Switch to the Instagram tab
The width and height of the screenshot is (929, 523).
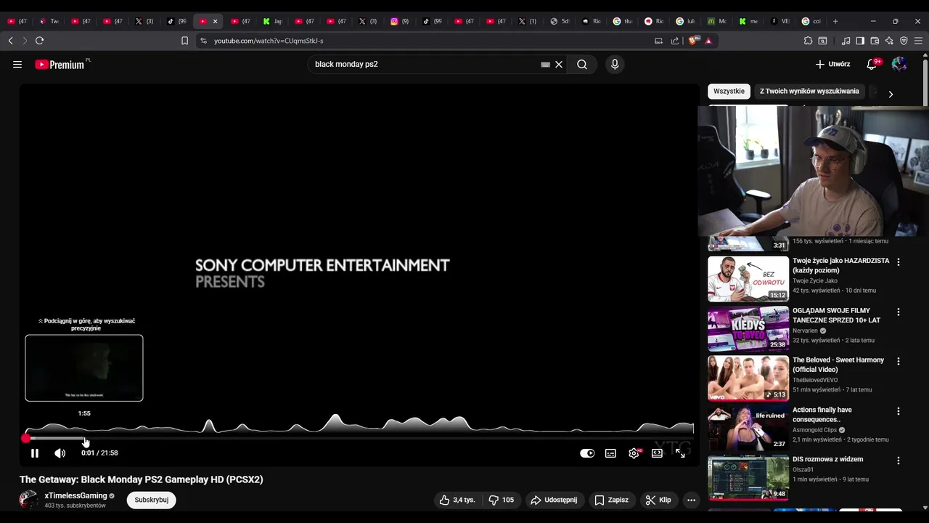pyautogui.click(x=400, y=21)
